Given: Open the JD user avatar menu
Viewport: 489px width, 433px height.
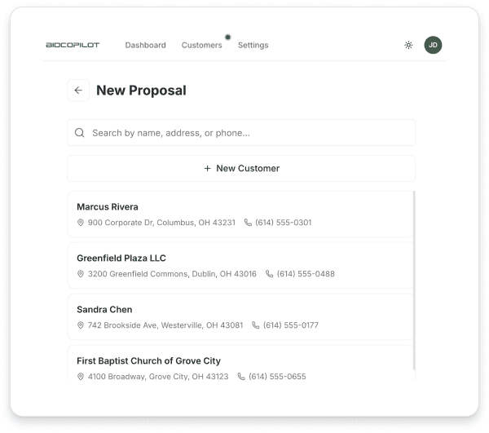Looking at the screenshot, I should (x=433, y=45).
